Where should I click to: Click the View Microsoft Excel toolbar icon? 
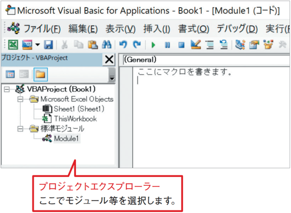pos(13,45)
